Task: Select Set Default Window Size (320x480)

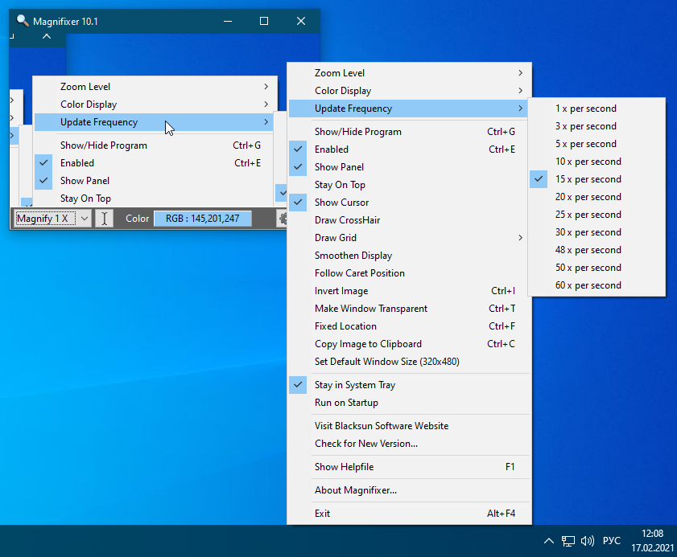Action: point(409,361)
